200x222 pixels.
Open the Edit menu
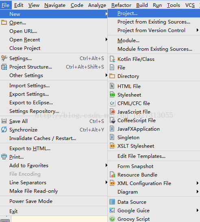(19, 5)
